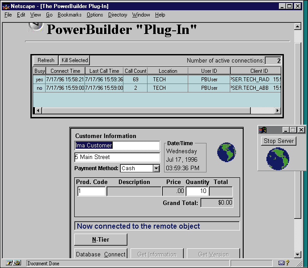
Task: Click connections table scroll left arrow
Action: 38,110
